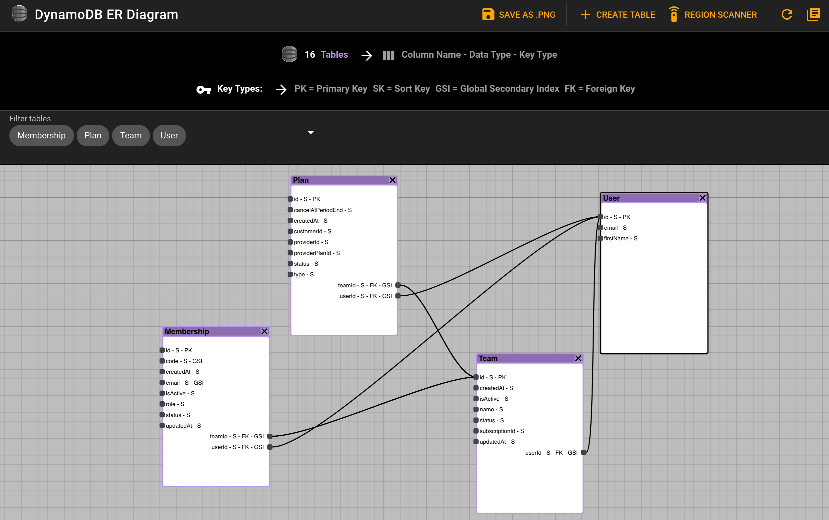Click the DynamoDB logo icon in header
Viewport: 829px width, 520px height.
click(x=19, y=14)
